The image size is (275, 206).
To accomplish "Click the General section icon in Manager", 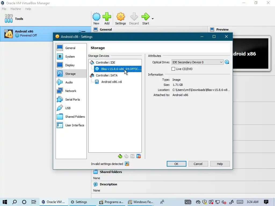I will coord(96,30).
